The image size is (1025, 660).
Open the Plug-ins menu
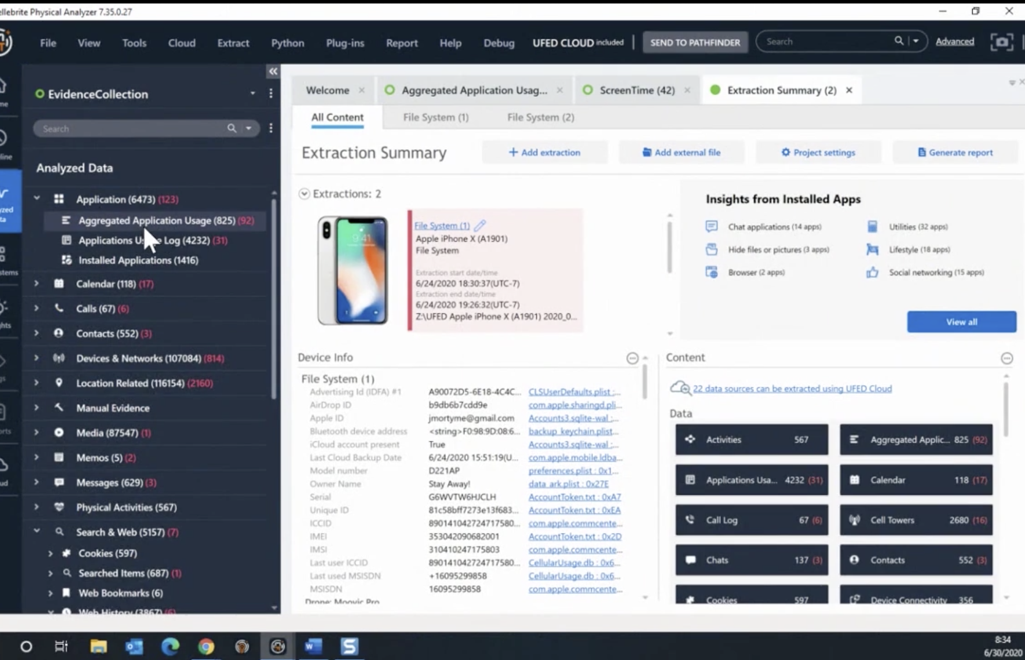tap(345, 43)
